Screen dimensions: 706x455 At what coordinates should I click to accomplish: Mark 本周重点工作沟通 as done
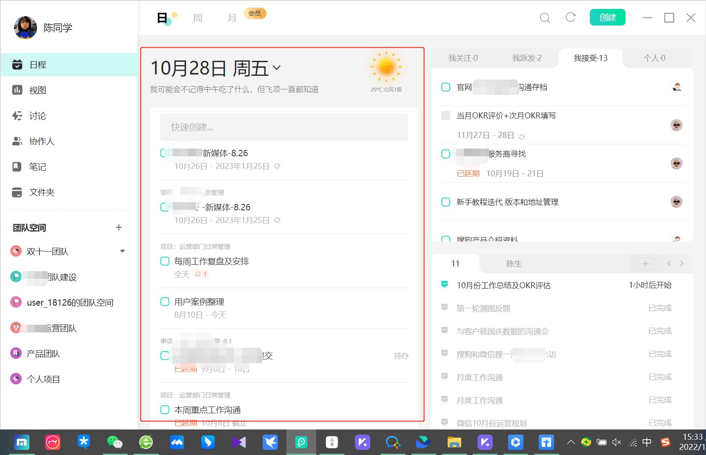click(x=165, y=409)
